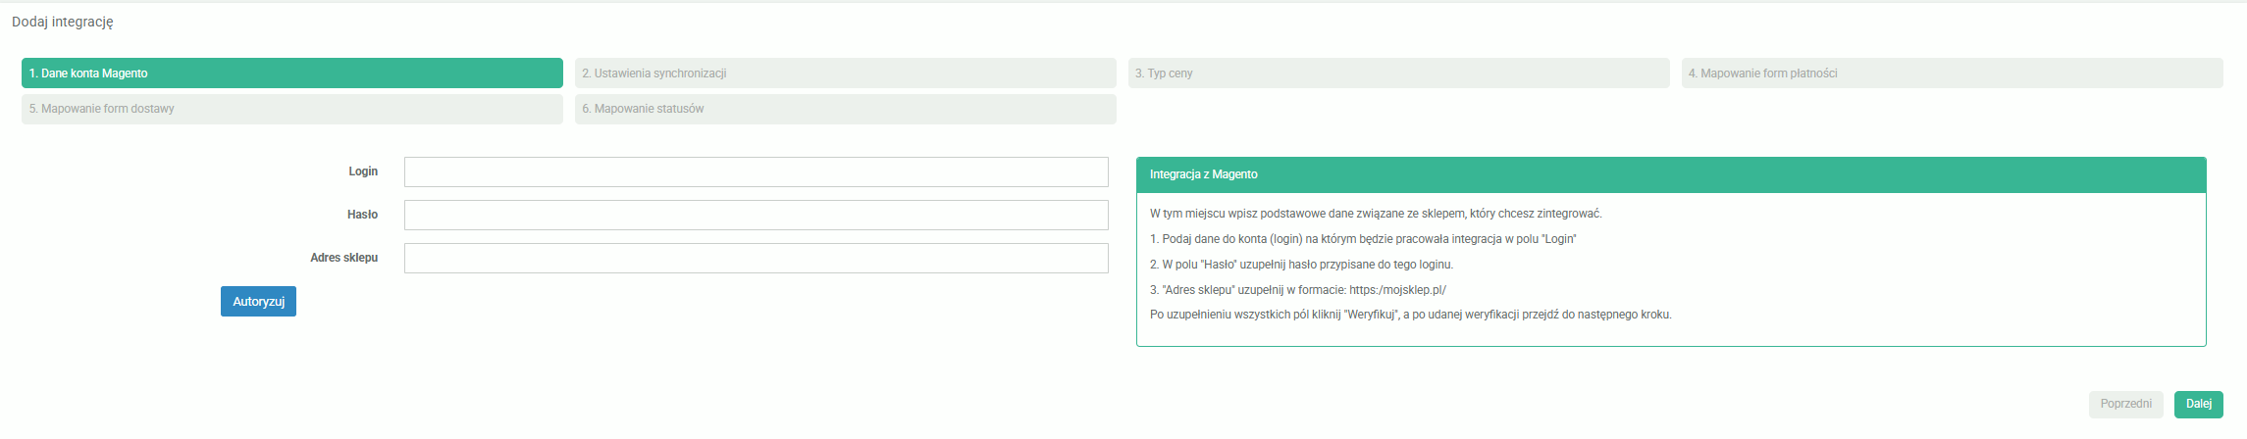
Task: Open the "2. Ustawienia synchronizacji" step
Action: coord(845,73)
